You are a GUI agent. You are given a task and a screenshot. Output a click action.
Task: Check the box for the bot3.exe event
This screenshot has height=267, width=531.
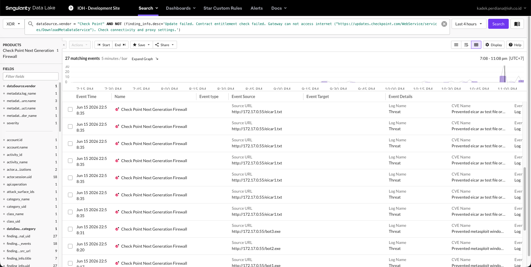(70, 229)
